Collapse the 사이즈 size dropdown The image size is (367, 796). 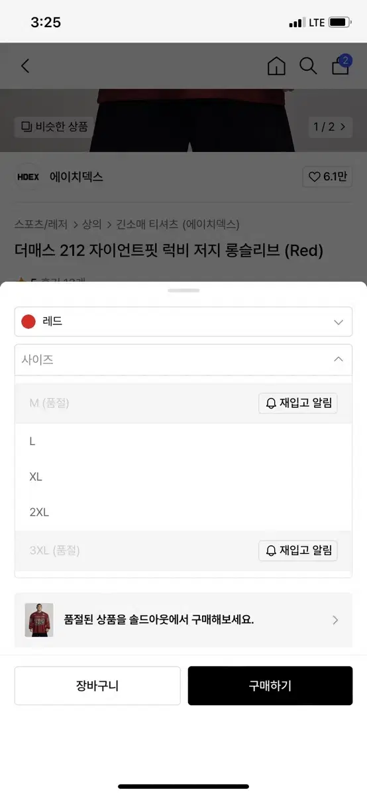pyautogui.click(x=183, y=360)
